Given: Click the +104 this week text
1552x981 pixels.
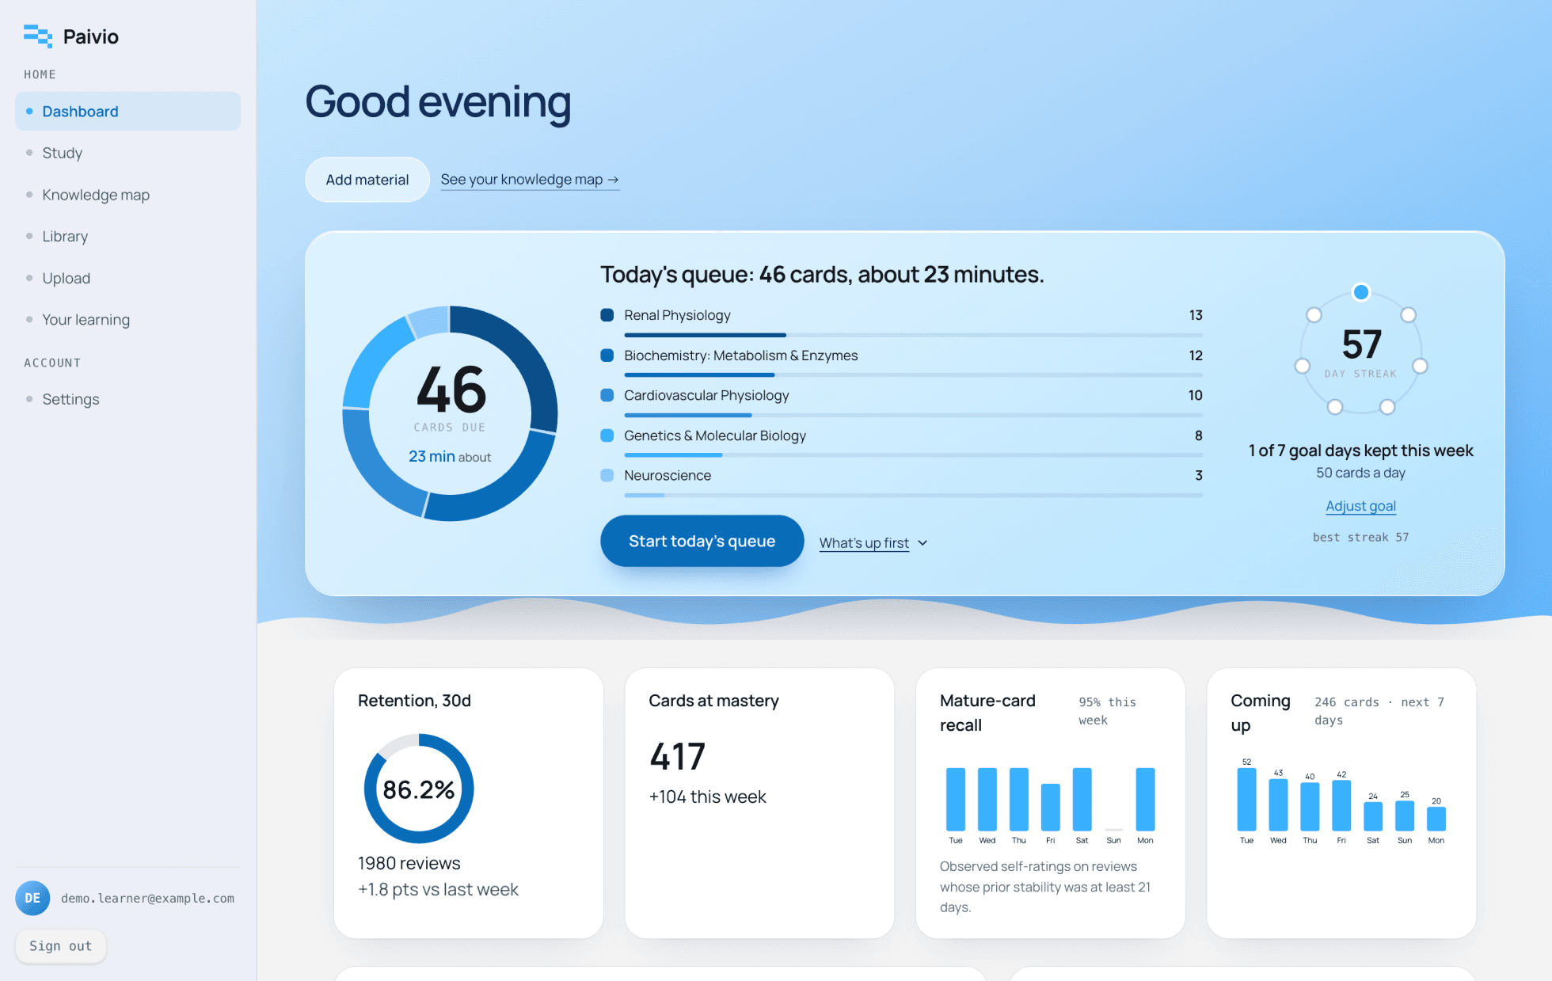Looking at the screenshot, I should [x=707, y=797].
